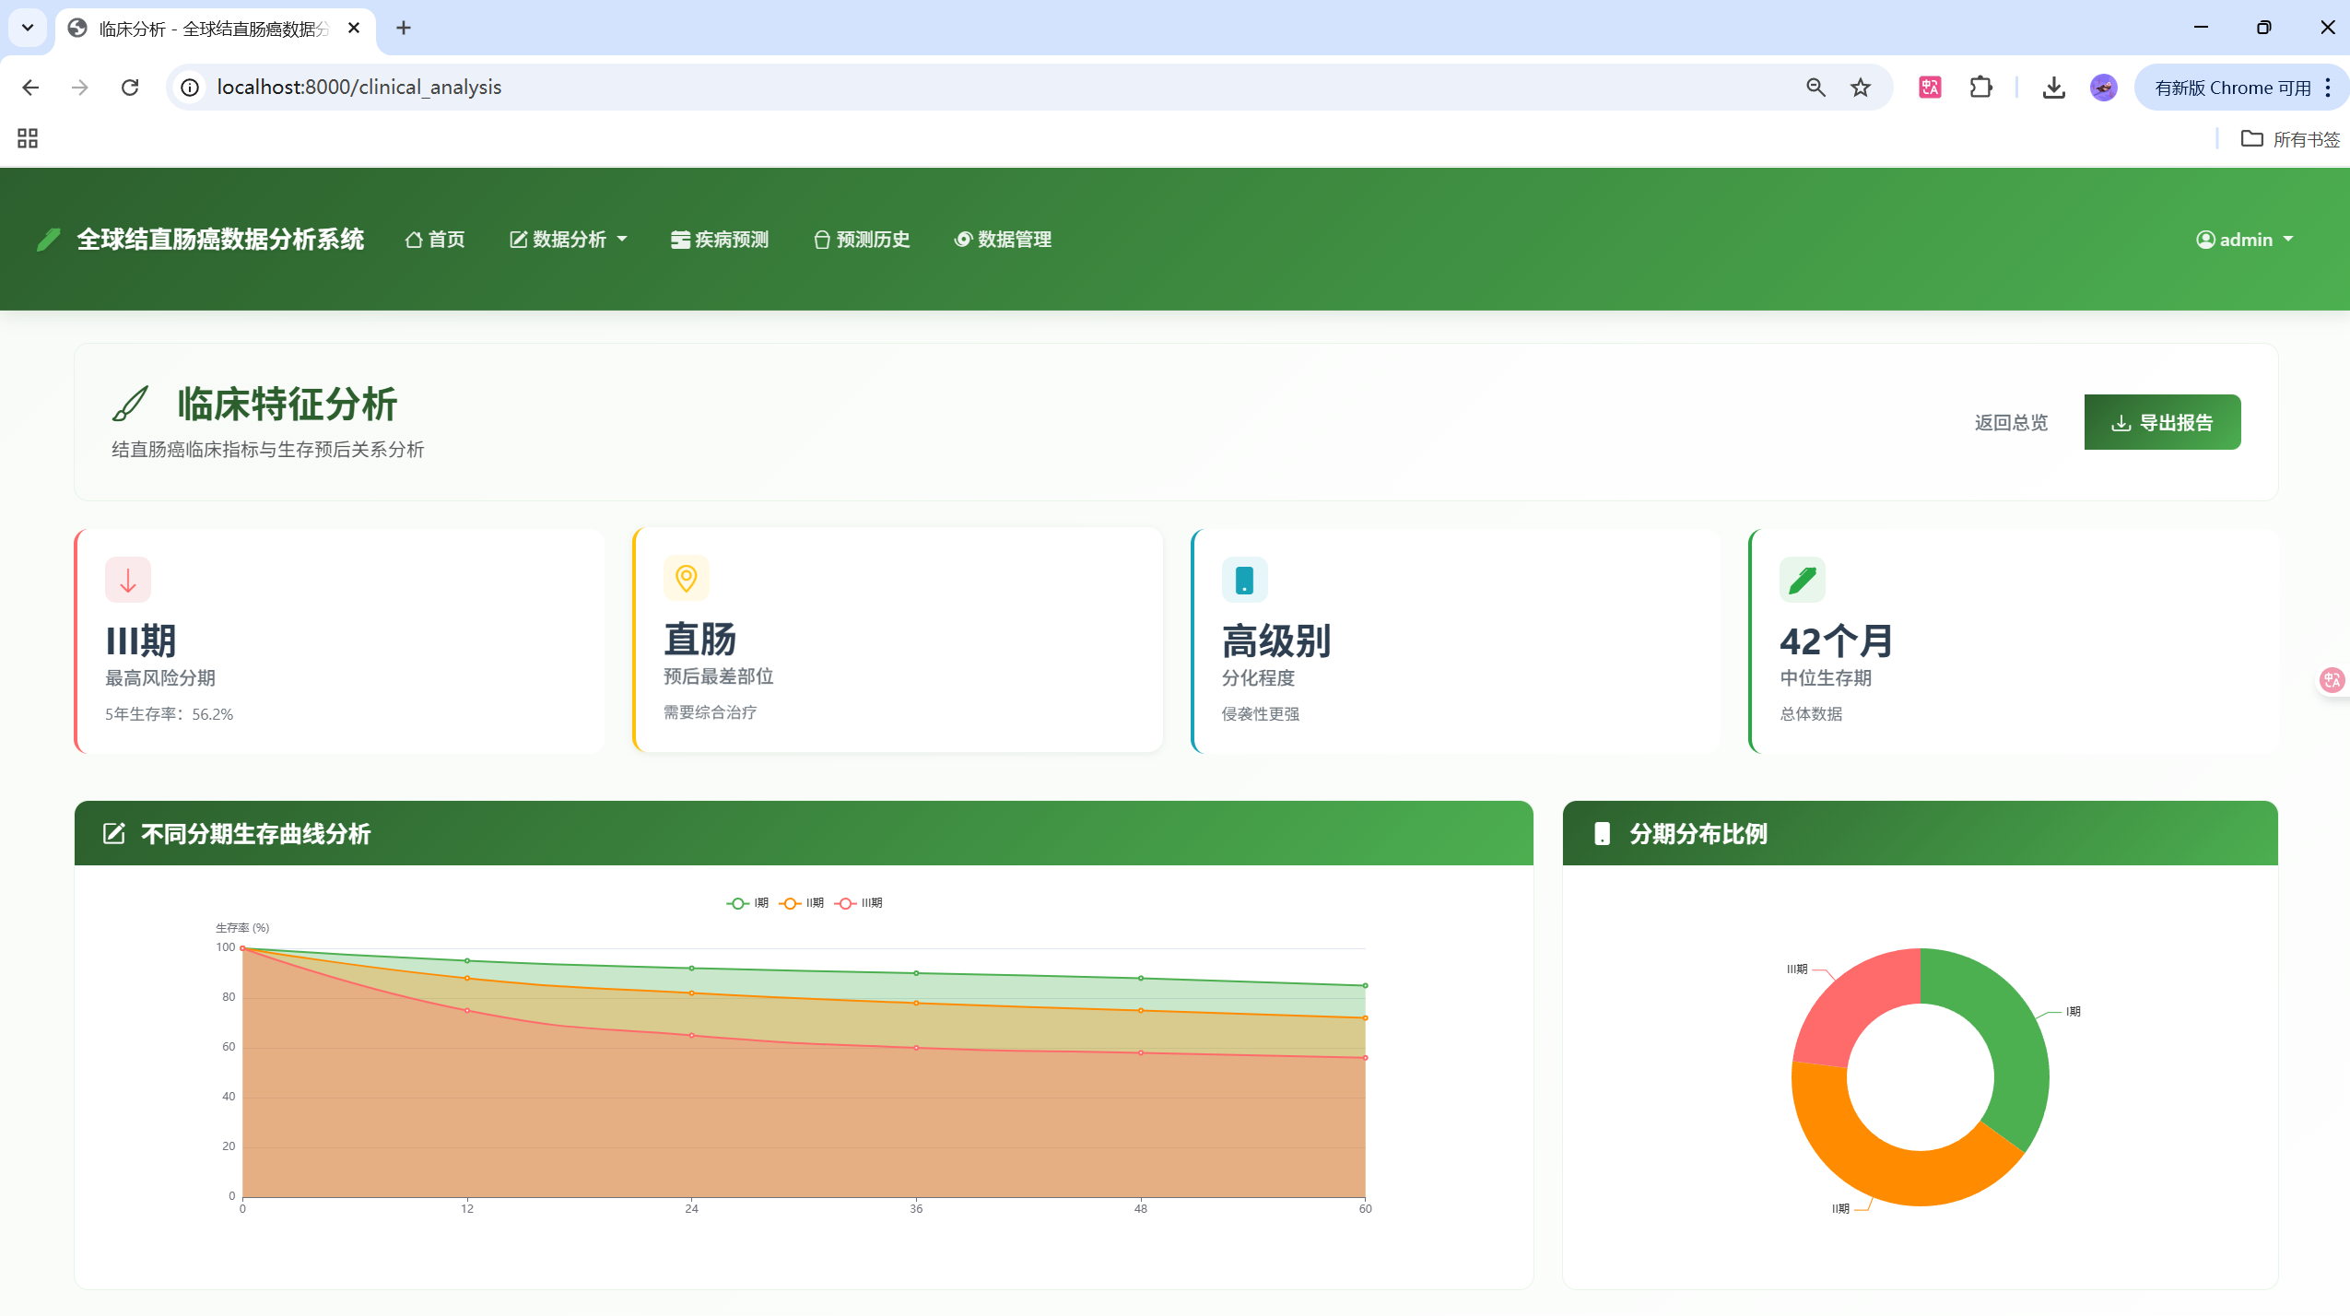This screenshot has width=2350, height=1316.
Task: Open the 疾病预测 menu item
Action: 719,239
